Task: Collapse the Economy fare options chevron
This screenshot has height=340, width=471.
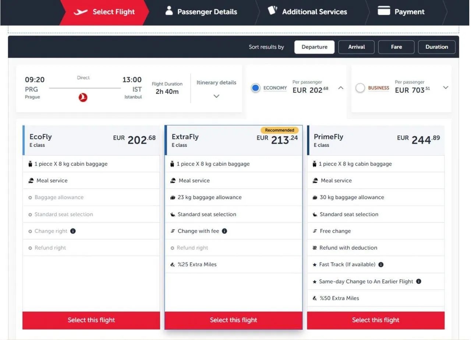Action: click(x=341, y=88)
